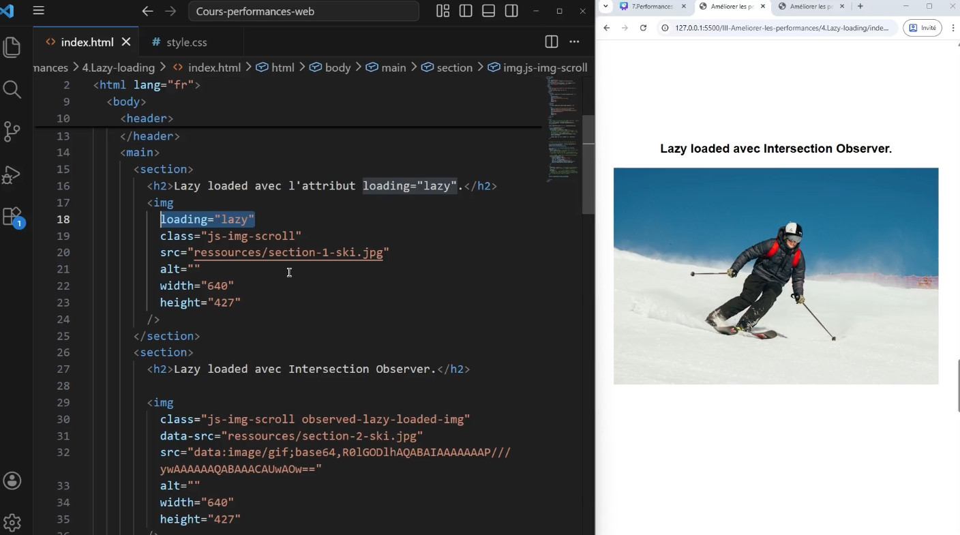Reload the browser page
Image resolution: width=960 pixels, height=535 pixels.
click(x=643, y=28)
